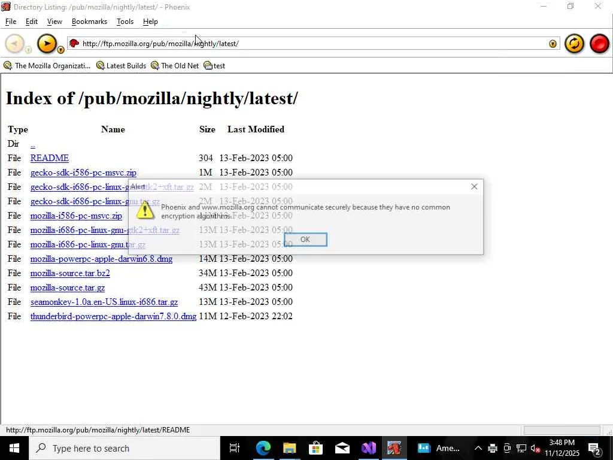The image size is (613, 460).
Task: Open the test bookmark folder
Action: (214, 66)
